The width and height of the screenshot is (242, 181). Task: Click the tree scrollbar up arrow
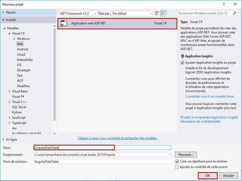pyautogui.click(x=54, y=26)
